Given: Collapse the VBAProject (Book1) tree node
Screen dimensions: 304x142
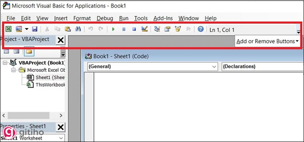Looking at the screenshot, I should (x=5, y=63).
